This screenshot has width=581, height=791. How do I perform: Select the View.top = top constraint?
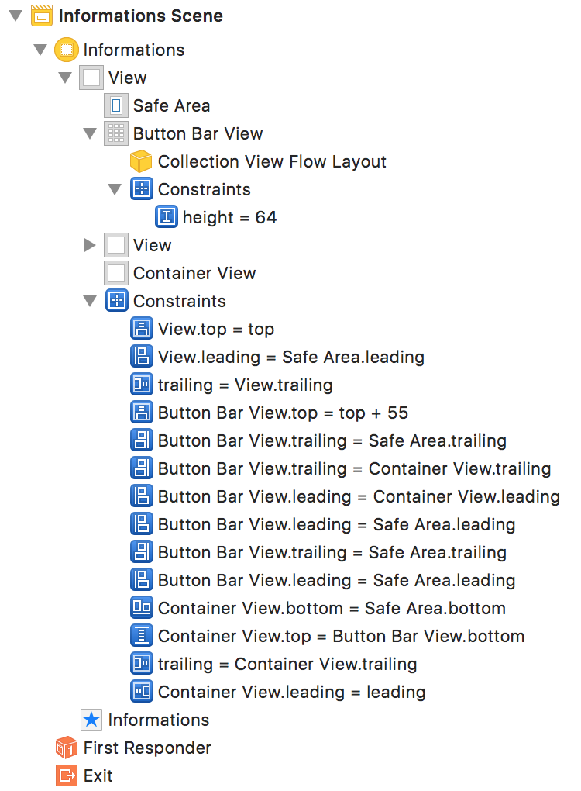point(215,329)
